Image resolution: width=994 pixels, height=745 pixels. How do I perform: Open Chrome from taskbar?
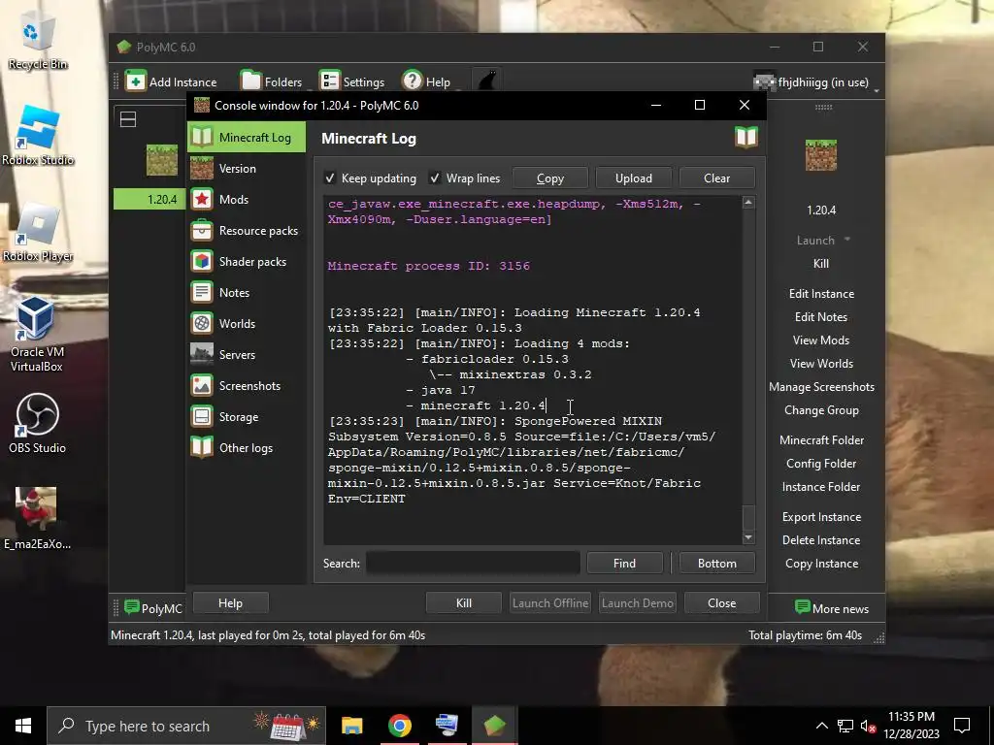(399, 726)
